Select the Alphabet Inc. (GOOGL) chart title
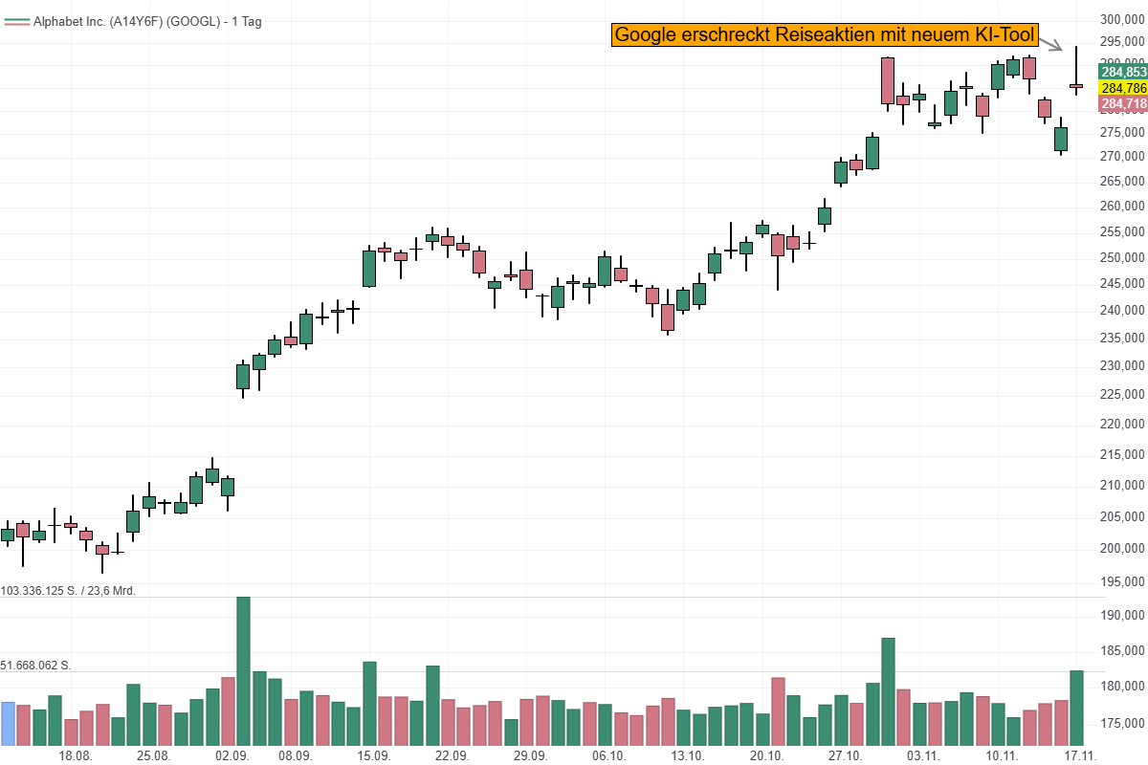Screen dimensions: 1148x765 (147, 22)
